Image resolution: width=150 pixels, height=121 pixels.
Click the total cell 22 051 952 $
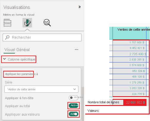pyautogui.click(x=135, y=102)
